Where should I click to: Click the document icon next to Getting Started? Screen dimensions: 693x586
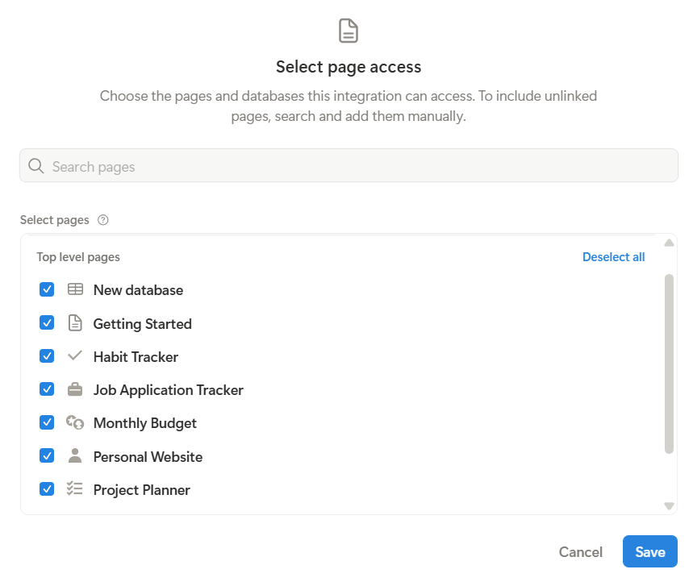pyautogui.click(x=75, y=323)
